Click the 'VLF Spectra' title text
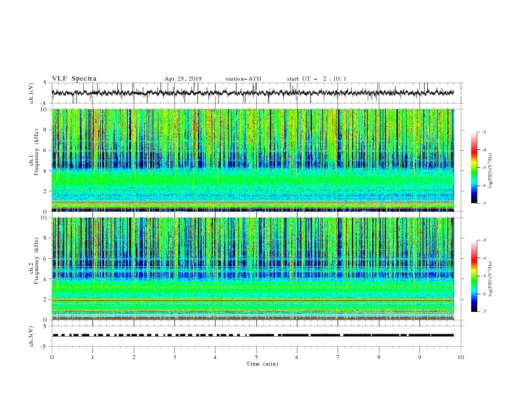The width and height of the screenshot is (519, 401). point(74,79)
